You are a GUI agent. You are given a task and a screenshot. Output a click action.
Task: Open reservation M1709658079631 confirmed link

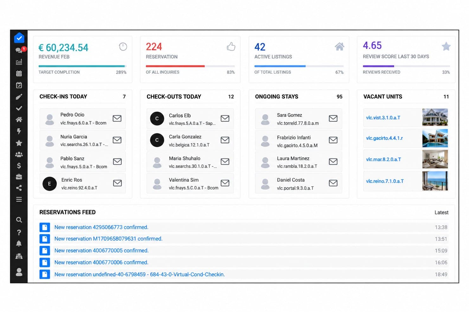tap(108, 239)
